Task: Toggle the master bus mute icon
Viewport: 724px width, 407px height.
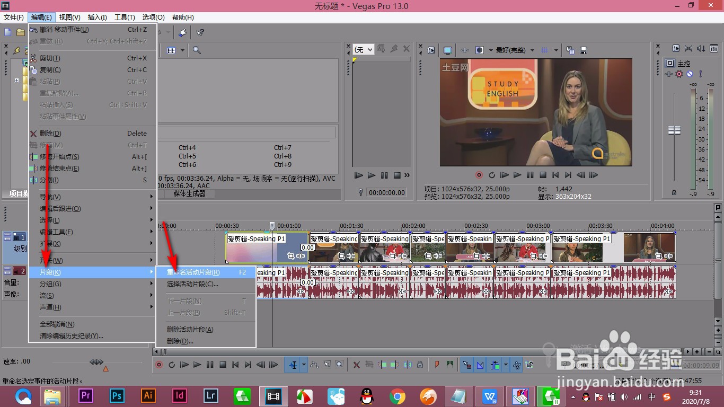Action: [x=690, y=74]
